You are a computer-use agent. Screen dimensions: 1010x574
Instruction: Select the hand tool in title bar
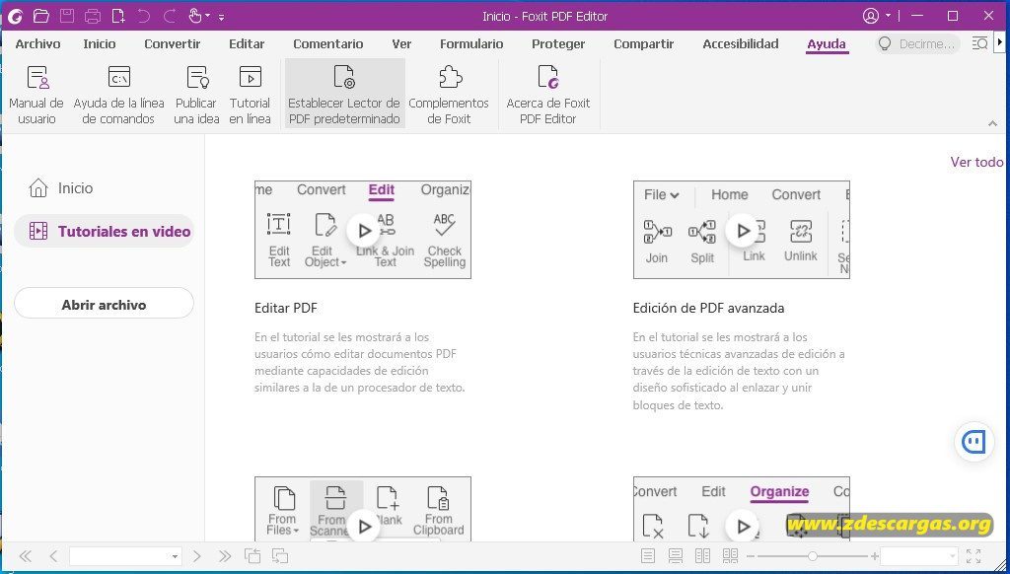(x=196, y=16)
